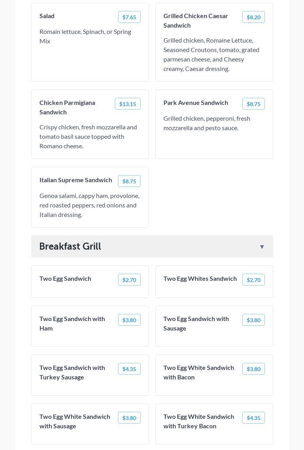
Task: Click the Salad $7.65 price button
Action: click(129, 17)
